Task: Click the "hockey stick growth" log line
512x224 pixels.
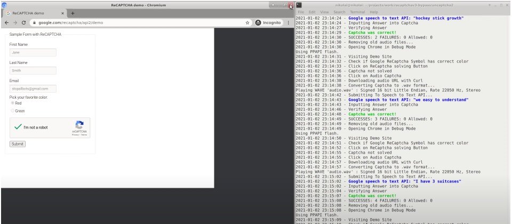Action: click(x=379, y=18)
